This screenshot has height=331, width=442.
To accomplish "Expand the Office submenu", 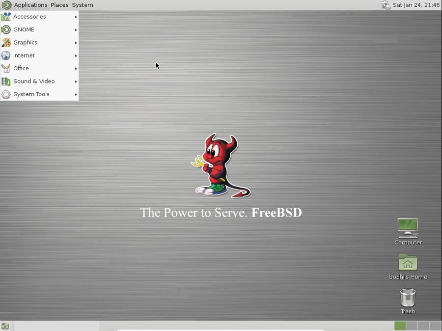I will coord(39,69).
